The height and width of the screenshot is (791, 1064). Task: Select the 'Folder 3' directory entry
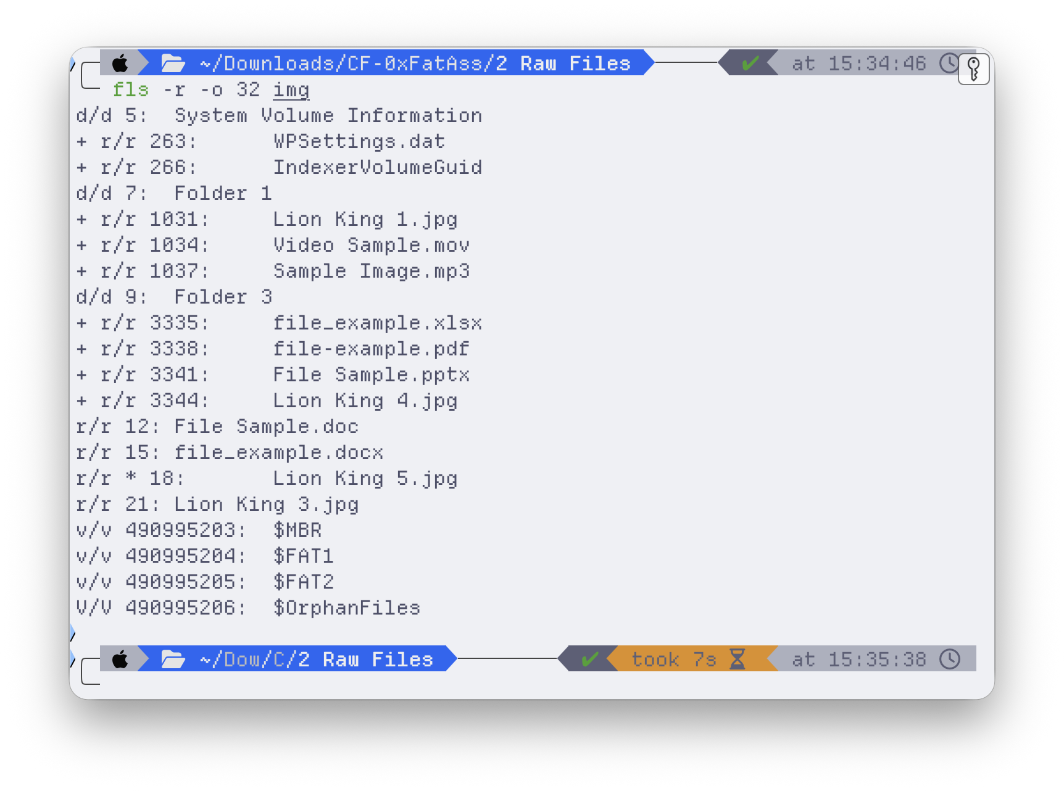pos(223,297)
